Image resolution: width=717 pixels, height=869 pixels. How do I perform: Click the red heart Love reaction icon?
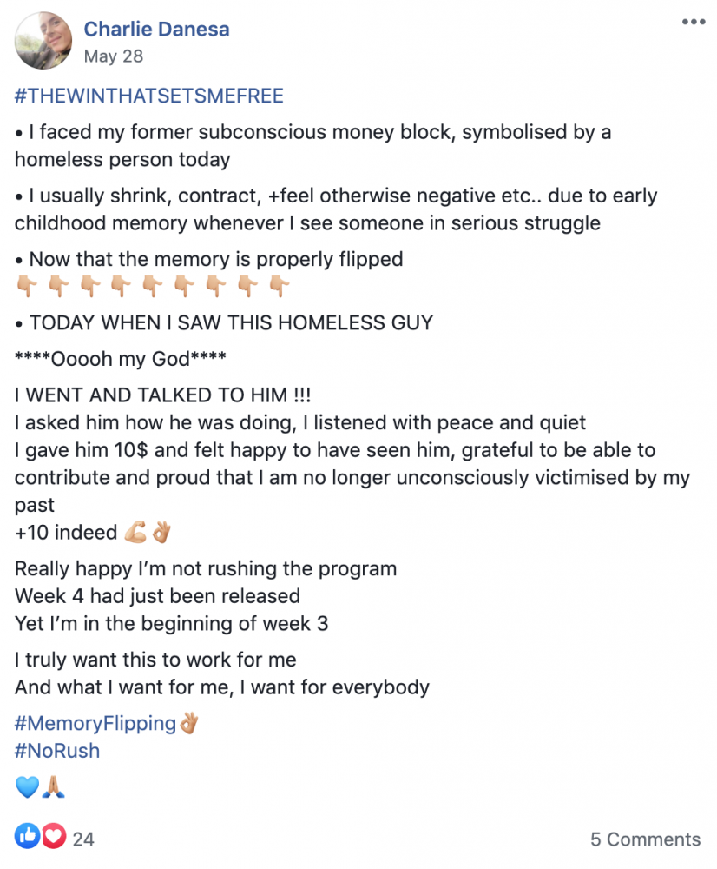tap(53, 836)
